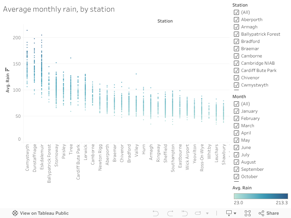Click the highest Cwmystwyth data point
Viewport: 291px width, 218px height.
[x=27, y=30]
